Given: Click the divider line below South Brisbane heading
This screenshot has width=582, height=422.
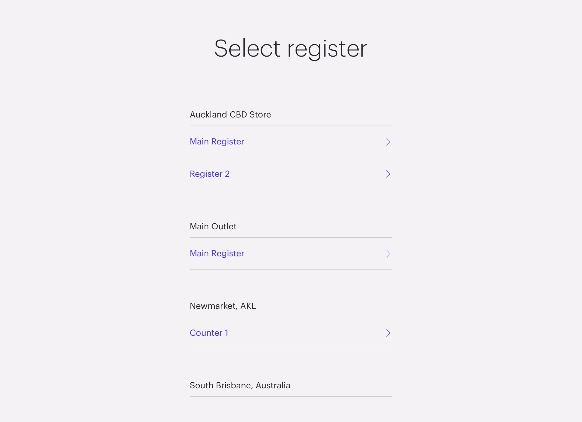Looking at the screenshot, I should click(291, 396).
